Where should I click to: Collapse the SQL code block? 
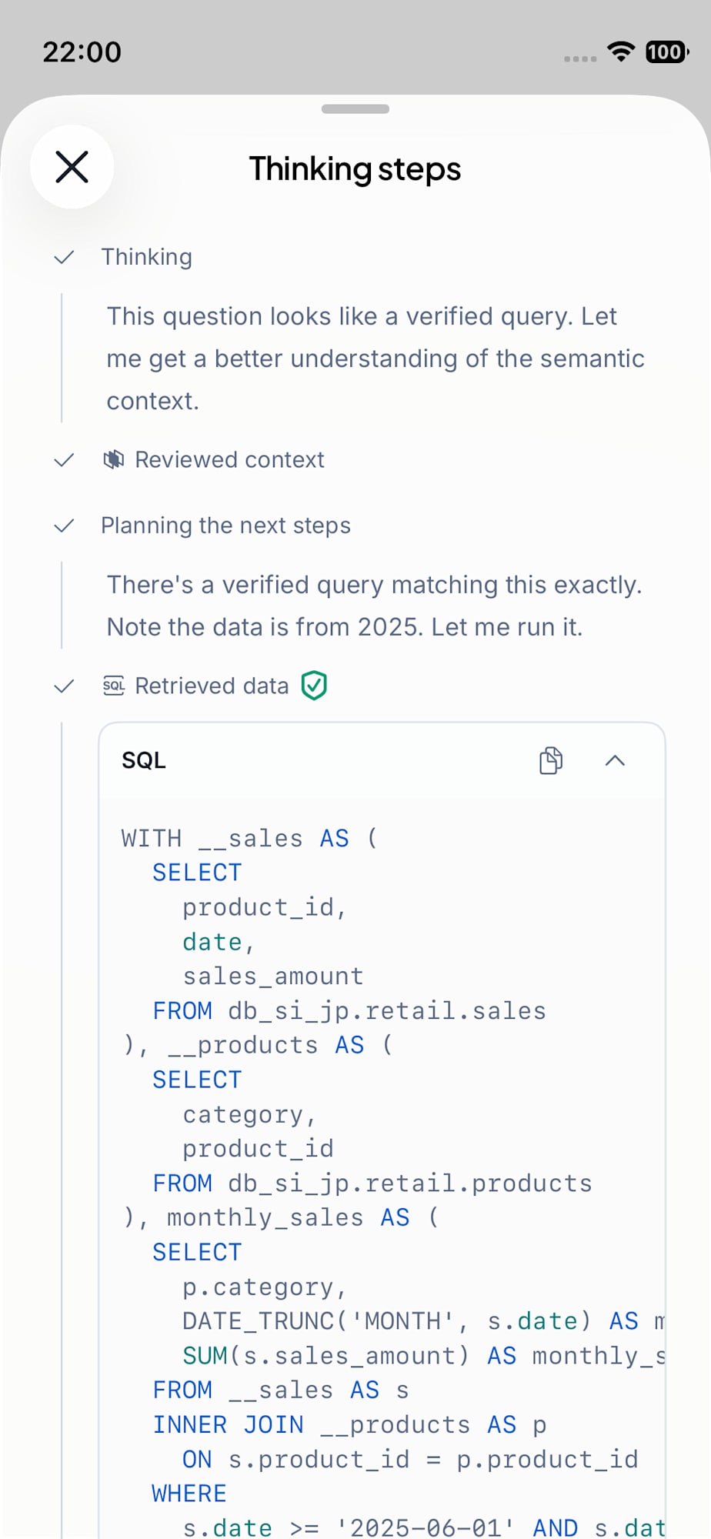tap(615, 760)
